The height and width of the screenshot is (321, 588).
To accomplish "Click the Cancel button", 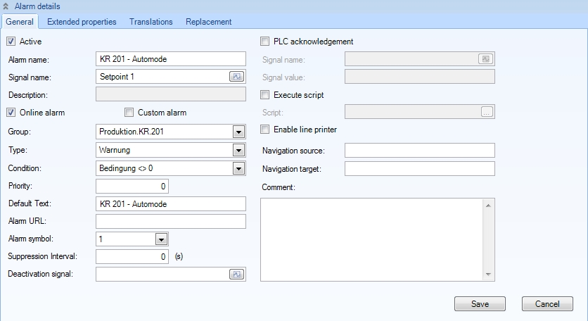I will (x=547, y=304).
